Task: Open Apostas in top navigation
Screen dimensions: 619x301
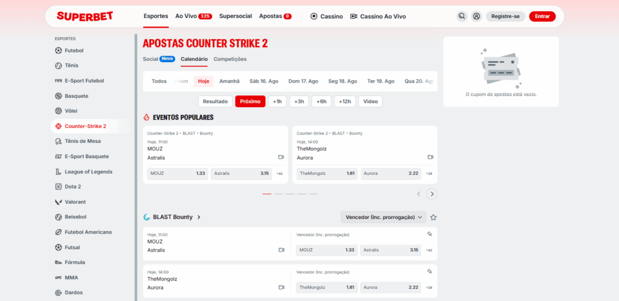Action: point(275,16)
